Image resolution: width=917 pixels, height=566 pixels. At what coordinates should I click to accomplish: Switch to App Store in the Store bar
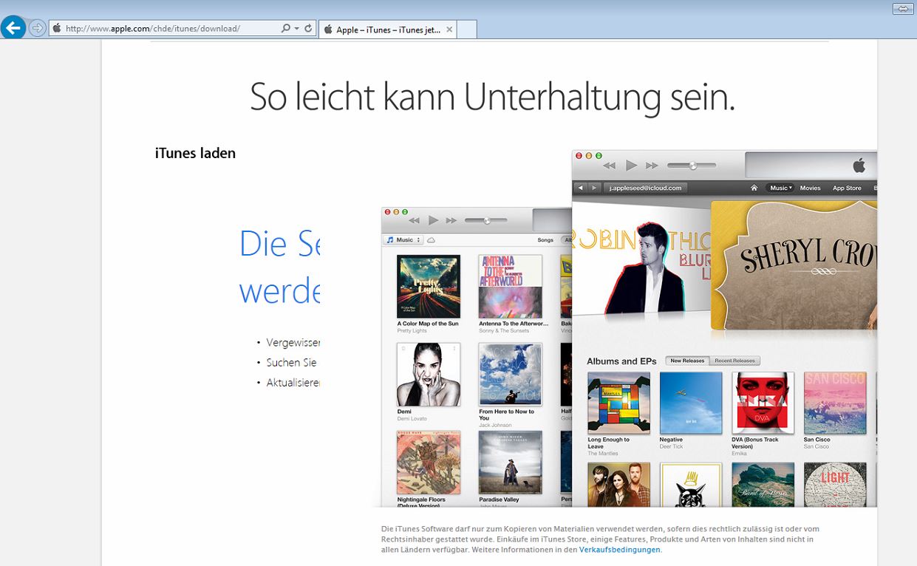[847, 188]
